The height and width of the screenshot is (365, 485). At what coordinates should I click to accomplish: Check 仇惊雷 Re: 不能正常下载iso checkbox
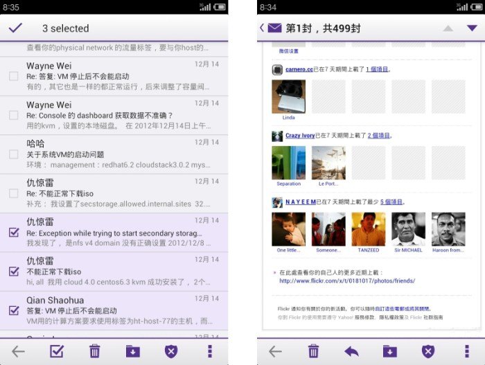tap(14, 193)
